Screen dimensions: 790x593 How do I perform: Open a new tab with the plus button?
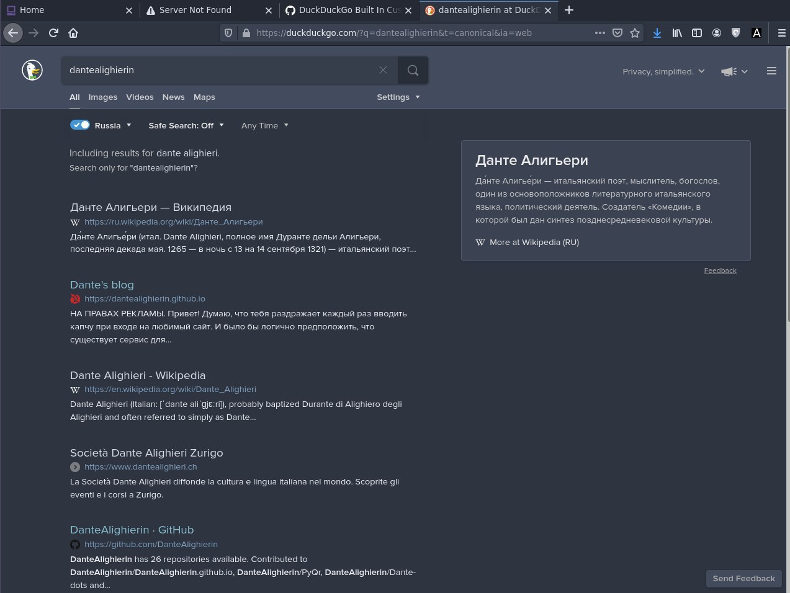click(569, 10)
